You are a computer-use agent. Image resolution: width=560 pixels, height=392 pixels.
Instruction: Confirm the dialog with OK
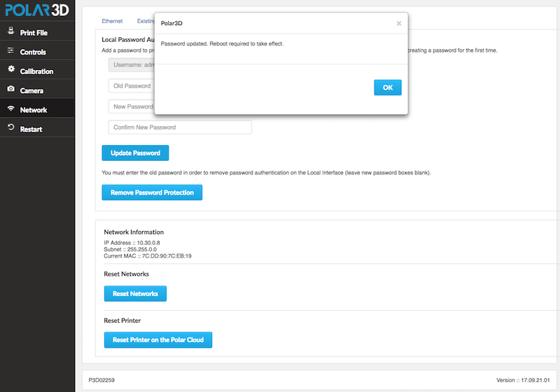tap(388, 87)
